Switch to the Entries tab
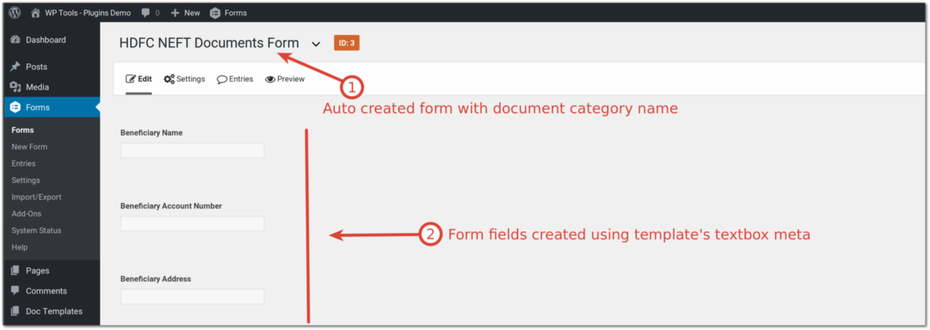This screenshot has width=930, height=330. tap(235, 79)
